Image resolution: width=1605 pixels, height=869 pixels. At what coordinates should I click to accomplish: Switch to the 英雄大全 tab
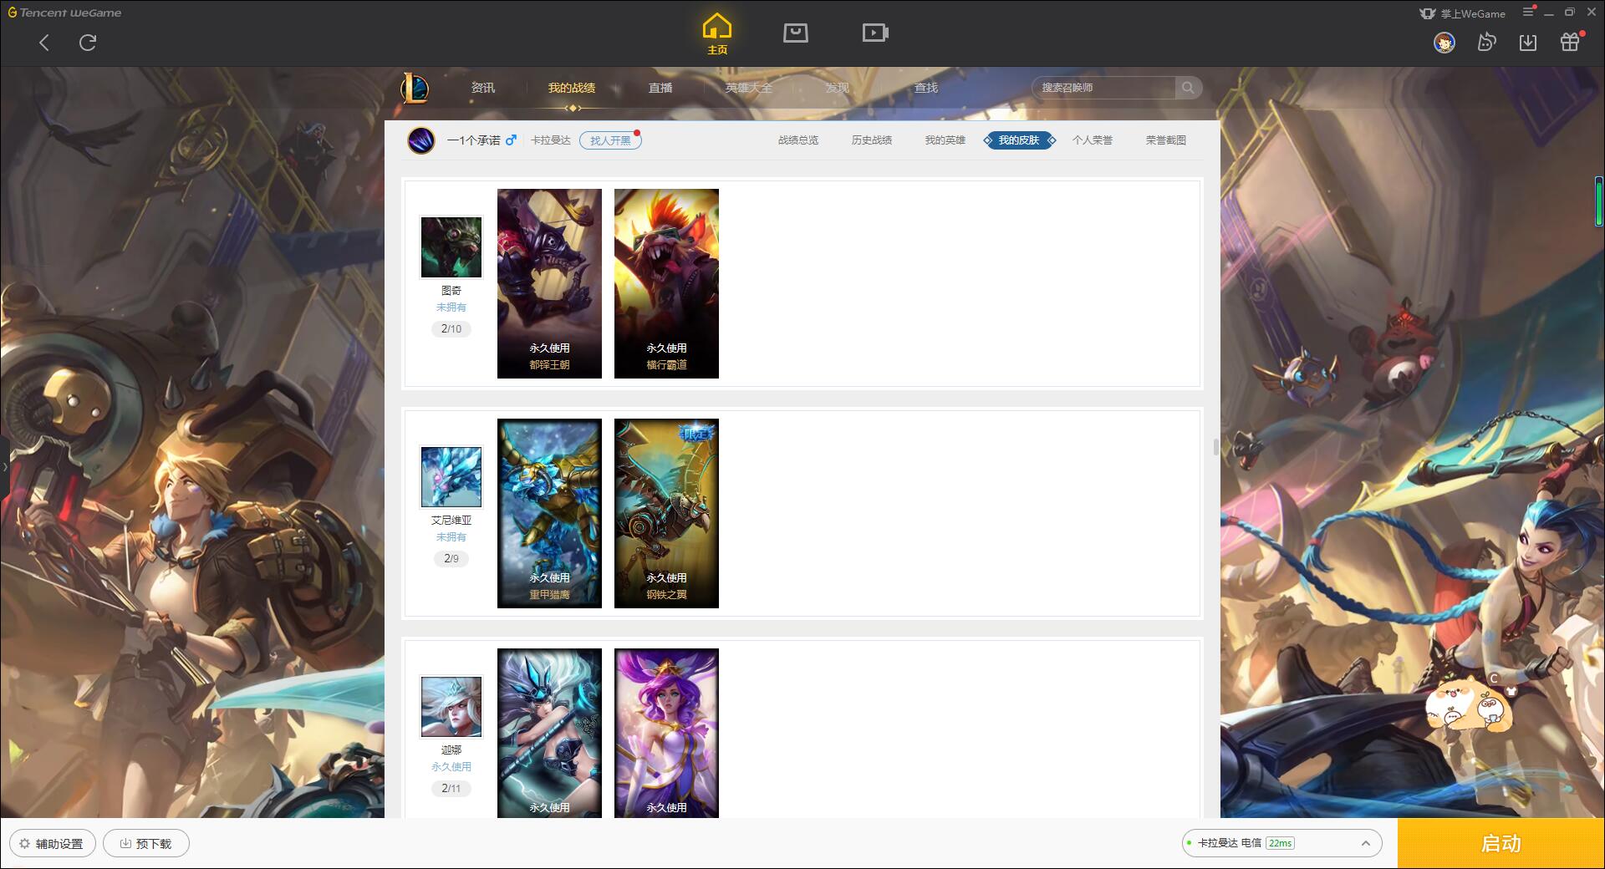tap(749, 88)
